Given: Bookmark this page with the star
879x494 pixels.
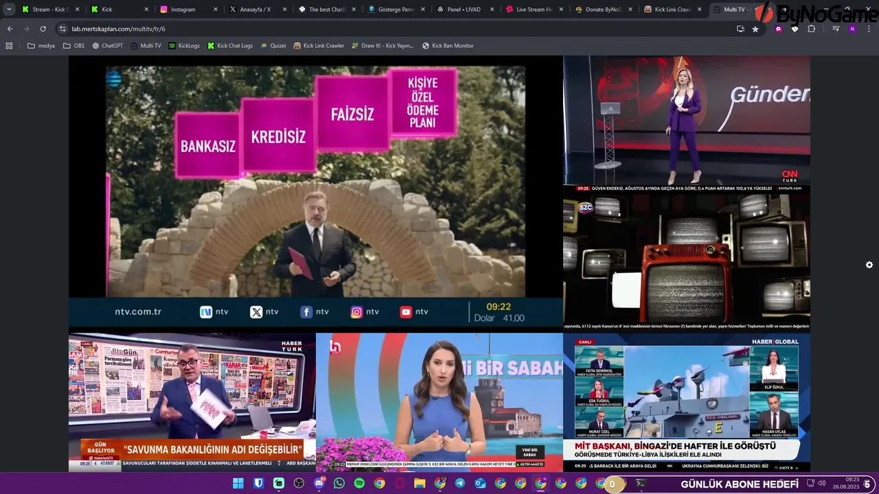Looking at the screenshot, I should (x=755, y=29).
